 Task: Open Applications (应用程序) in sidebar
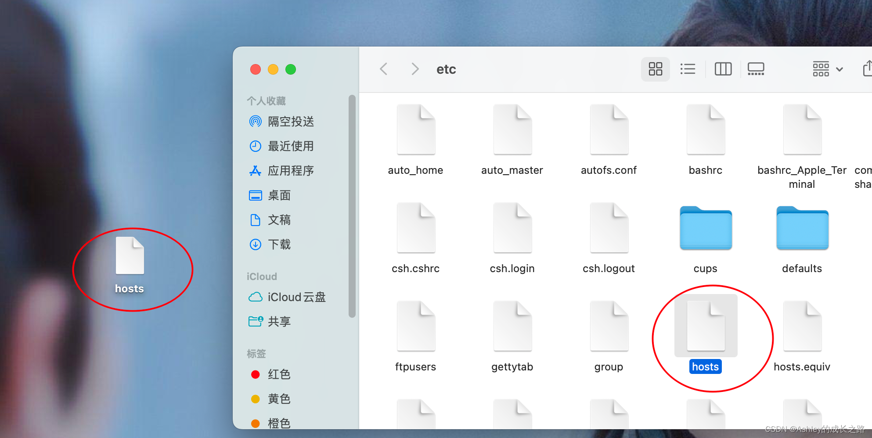(290, 171)
